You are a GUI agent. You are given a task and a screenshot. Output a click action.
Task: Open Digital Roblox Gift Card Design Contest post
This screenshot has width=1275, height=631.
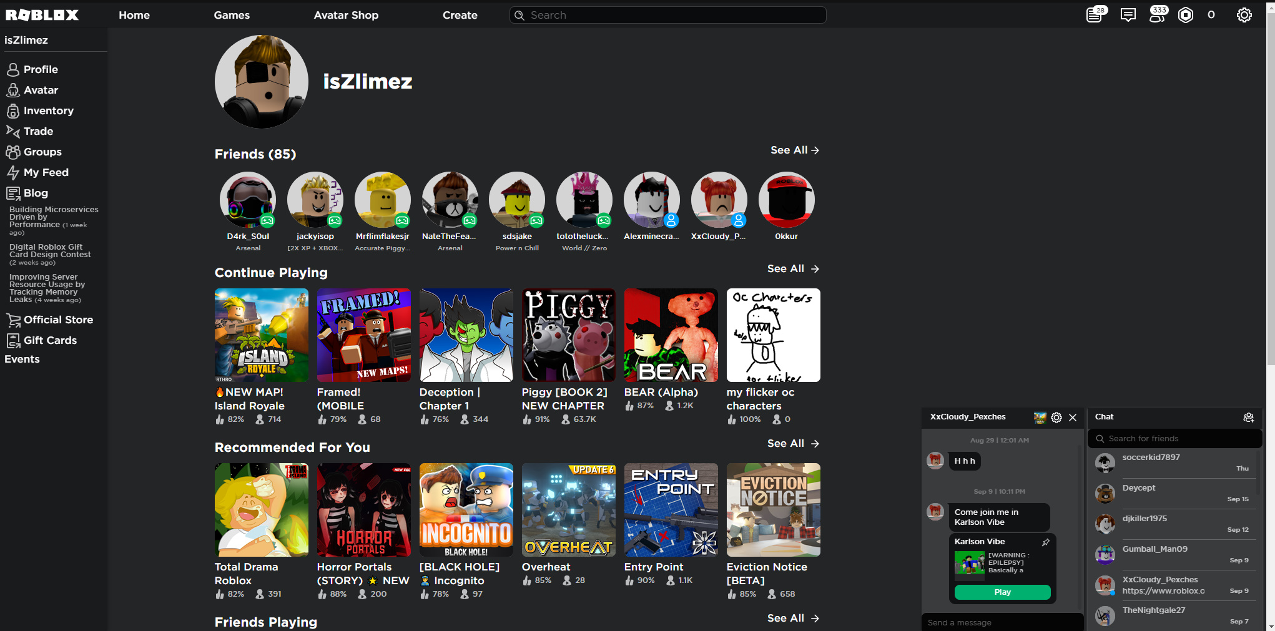[50, 254]
